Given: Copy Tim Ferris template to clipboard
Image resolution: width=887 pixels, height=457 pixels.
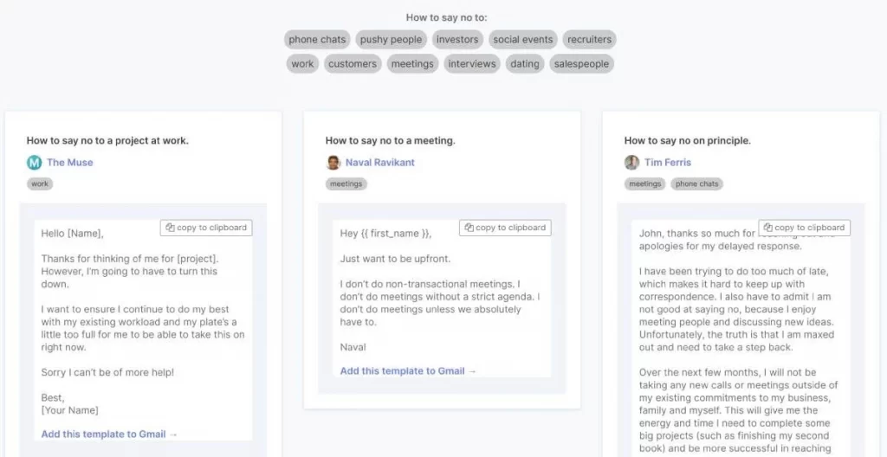Looking at the screenshot, I should [804, 228].
